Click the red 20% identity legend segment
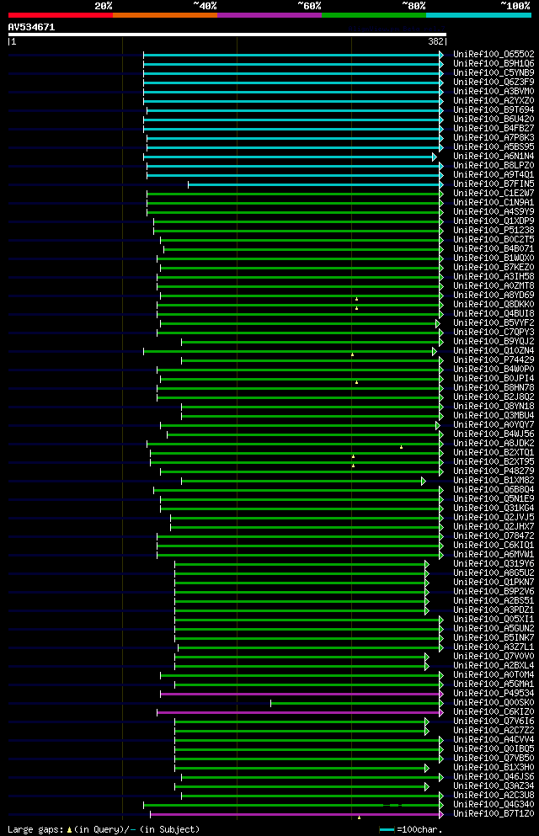Image resolution: width=539 pixels, height=836 pixels. [x=61, y=15]
